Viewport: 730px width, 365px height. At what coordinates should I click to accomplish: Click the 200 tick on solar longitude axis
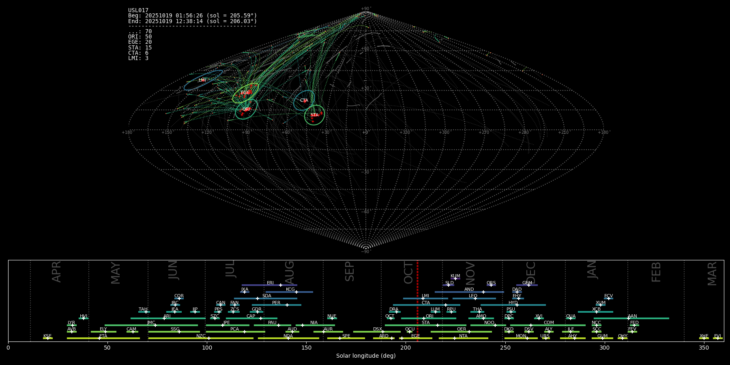[x=406, y=348]
